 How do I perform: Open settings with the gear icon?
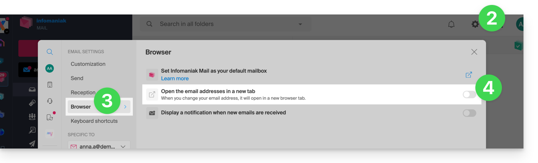[x=475, y=24]
